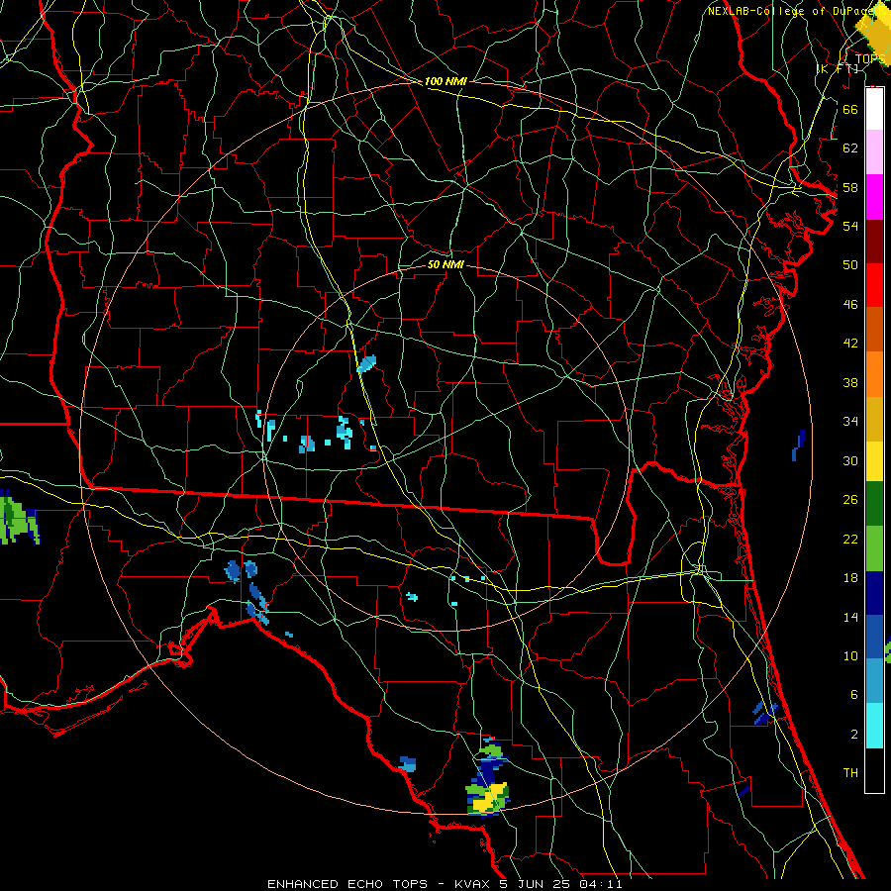Click the 30 value on the scale
This screenshot has width=891, height=891.
click(850, 460)
